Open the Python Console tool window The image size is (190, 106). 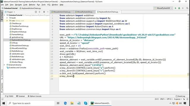point(34,96)
